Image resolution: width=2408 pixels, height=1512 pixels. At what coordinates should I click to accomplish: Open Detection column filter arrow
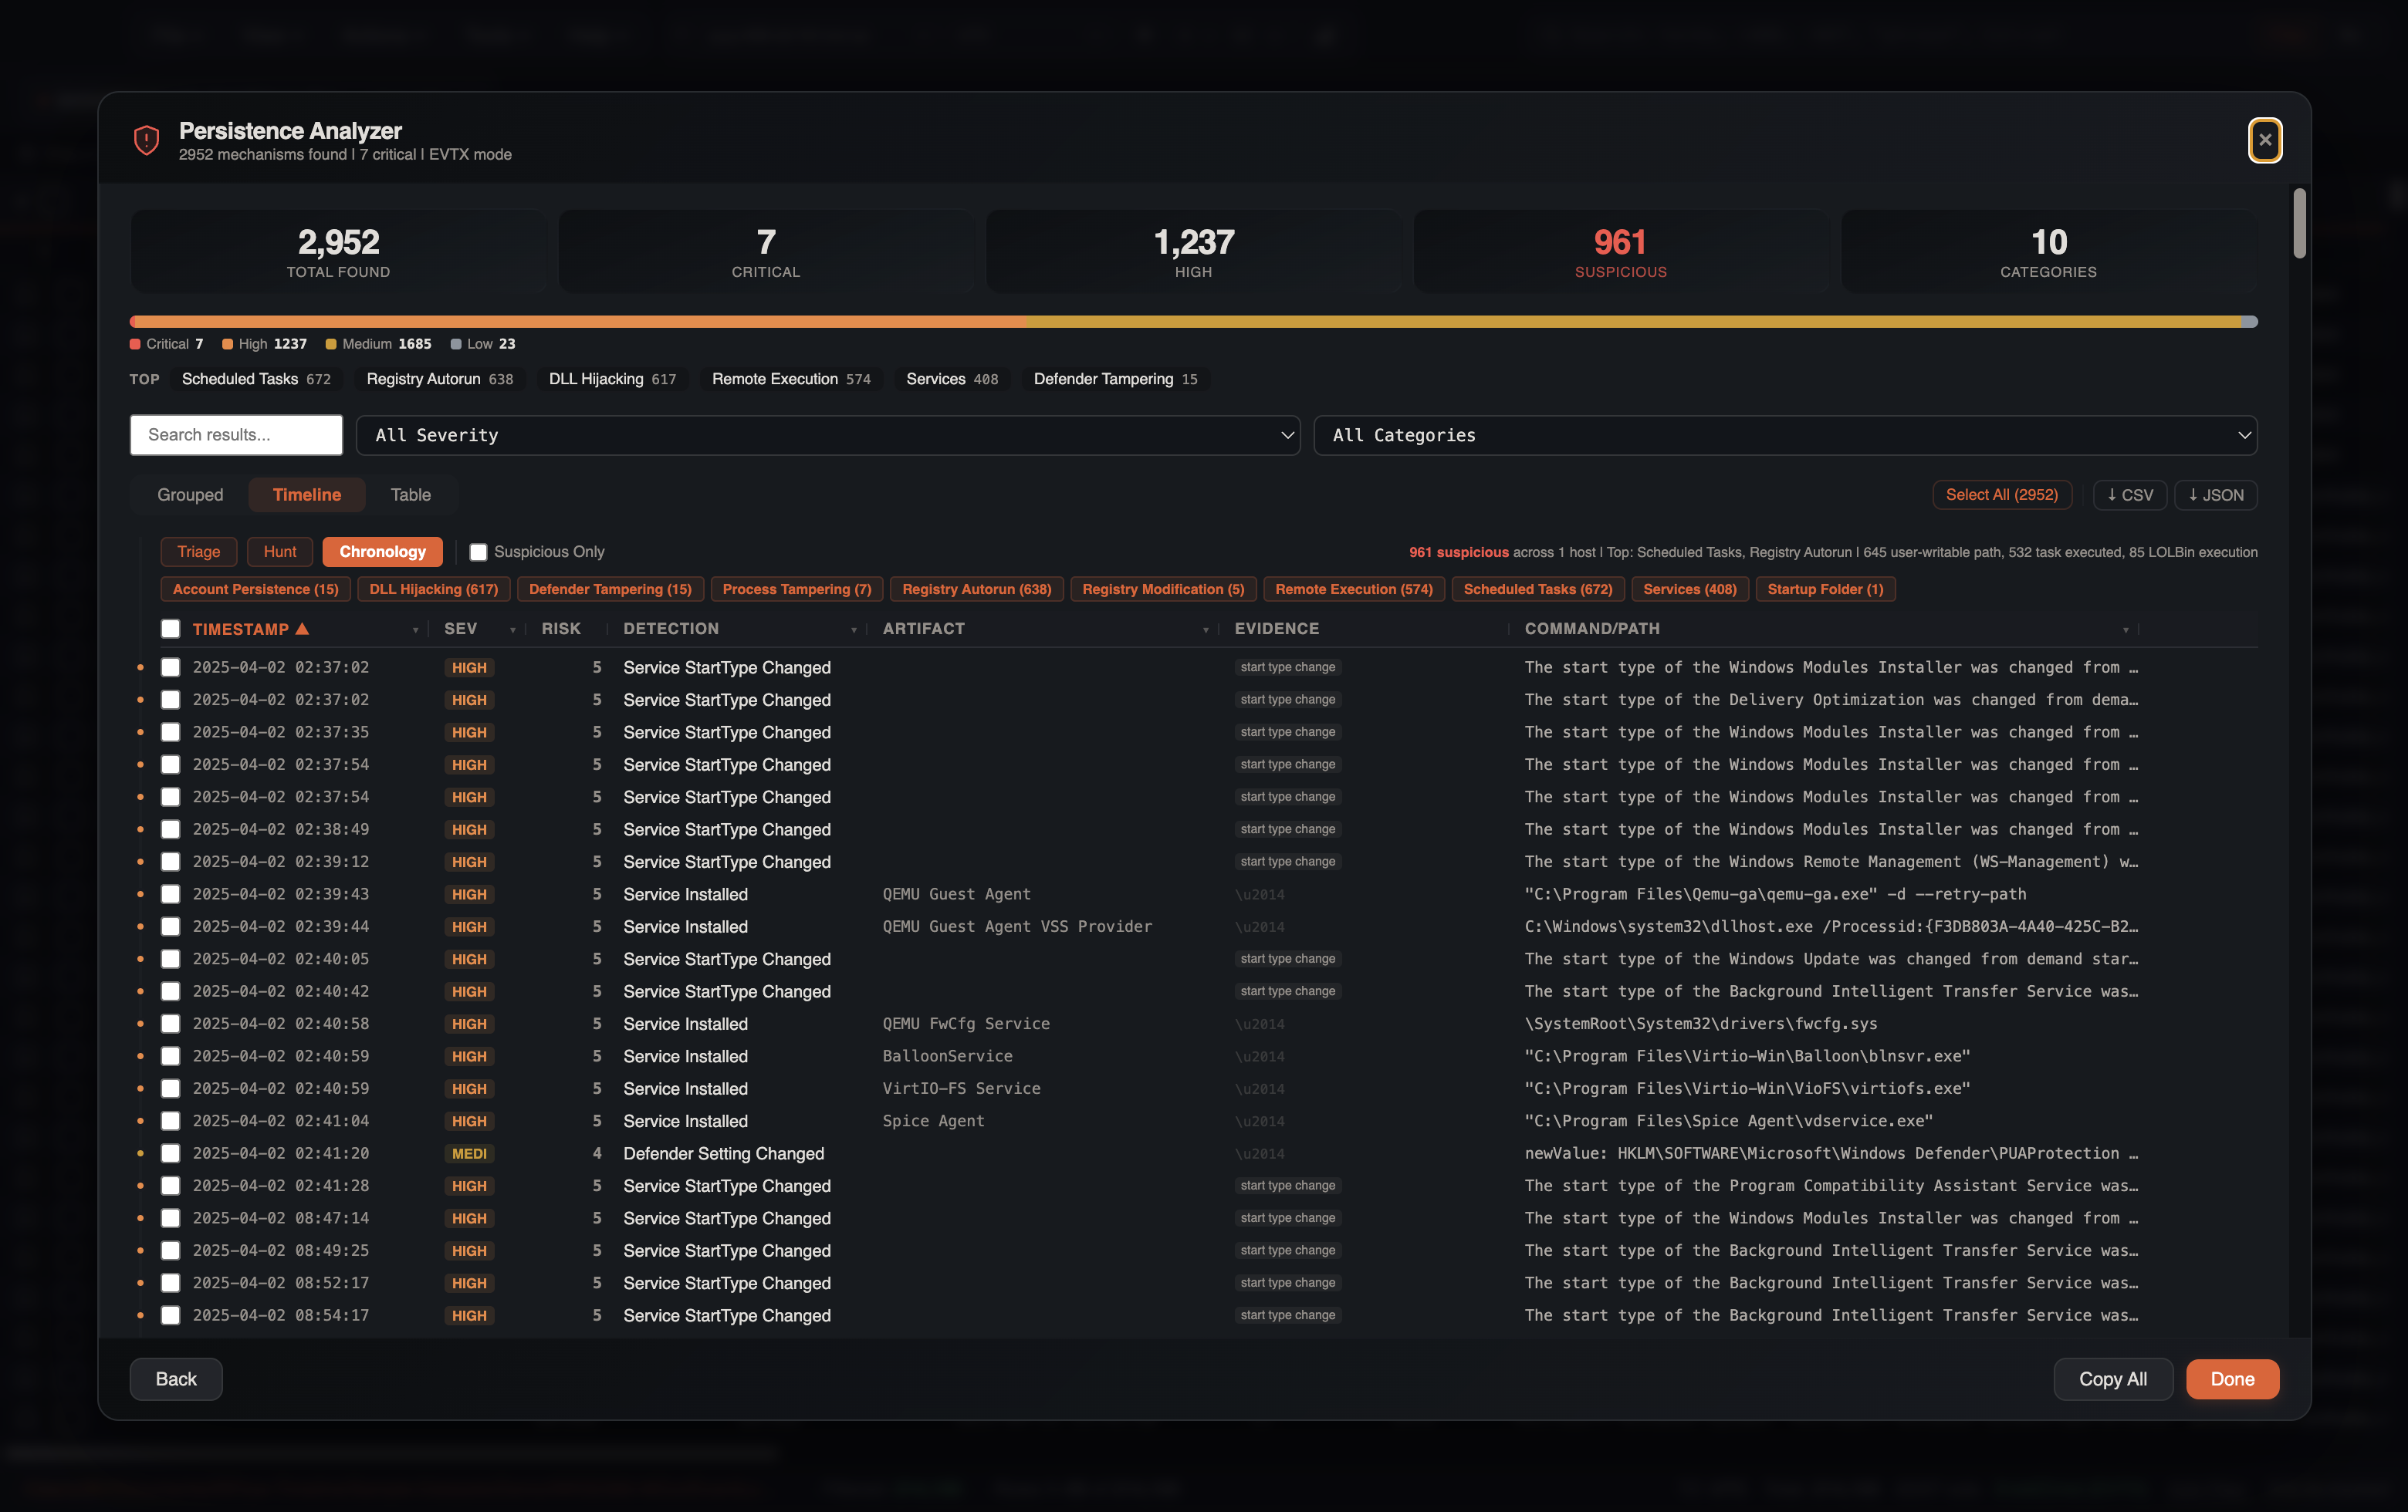853,629
